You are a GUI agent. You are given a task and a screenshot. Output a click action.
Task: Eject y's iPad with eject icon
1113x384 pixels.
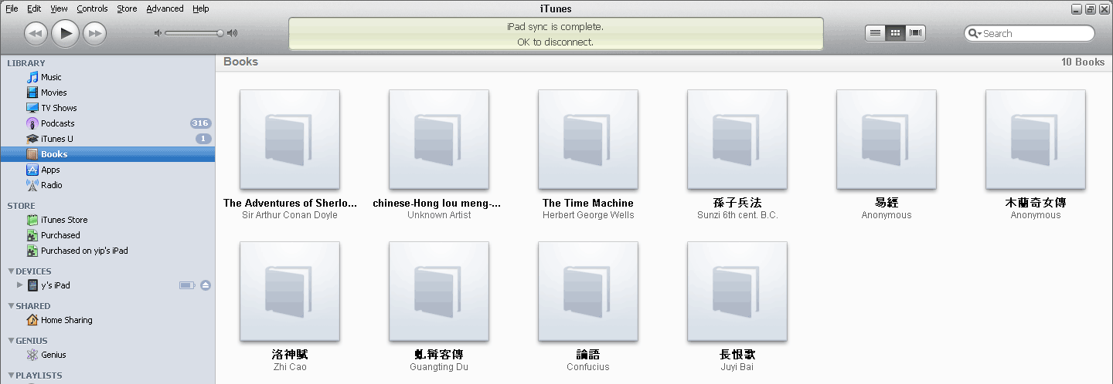click(206, 285)
